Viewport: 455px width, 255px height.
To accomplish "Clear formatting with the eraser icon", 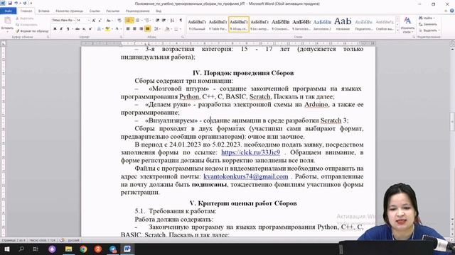I will pyautogui.click(x=119, y=21).
